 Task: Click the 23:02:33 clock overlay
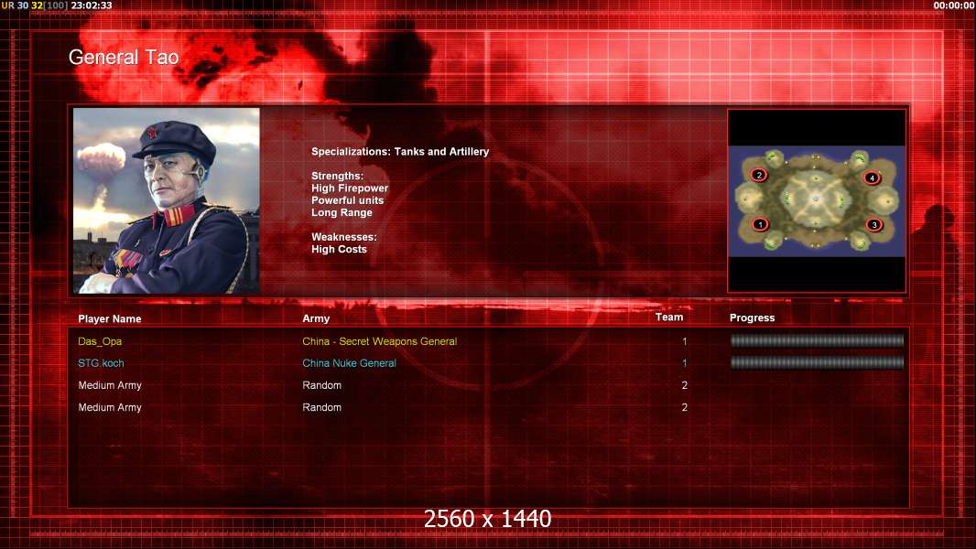tap(92, 5)
